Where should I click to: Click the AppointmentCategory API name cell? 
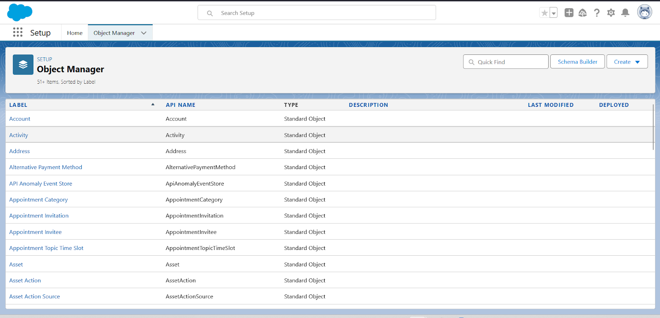tap(194, 200)
